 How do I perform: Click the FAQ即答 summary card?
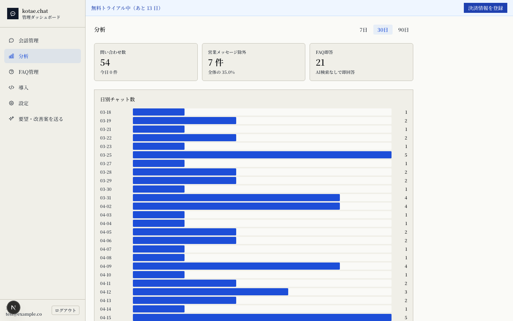[x=361, y=62]
